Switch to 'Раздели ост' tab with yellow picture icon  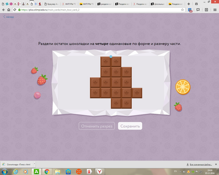click(x=176, y=4)
